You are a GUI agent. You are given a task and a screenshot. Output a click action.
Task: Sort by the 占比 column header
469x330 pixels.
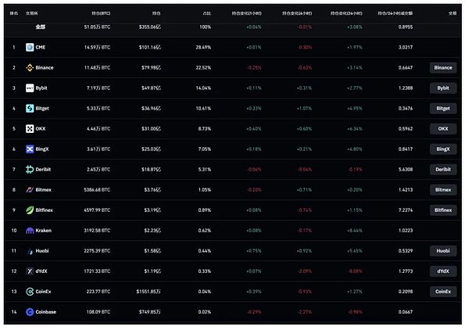(x=206, y=13)
